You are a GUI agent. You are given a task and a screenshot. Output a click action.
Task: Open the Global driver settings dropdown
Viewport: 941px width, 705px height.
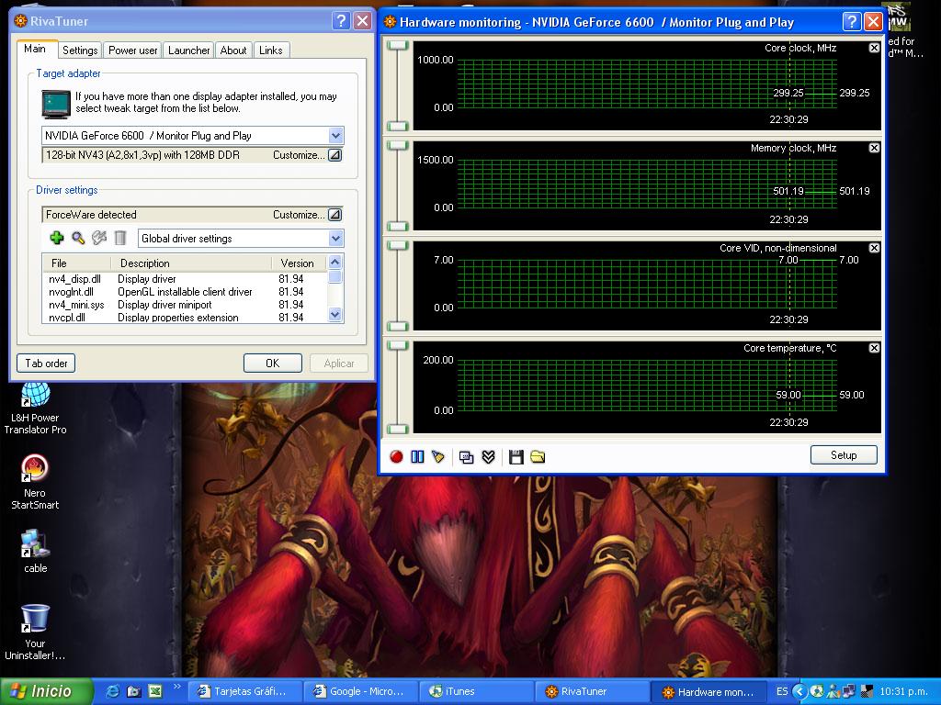[335, 239]
